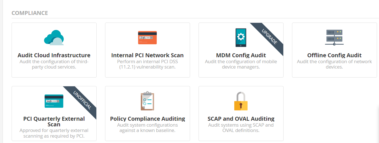Image resolution: width=379 pixels, height=143 pixels.
Task: Click the third-party cloud services description
Action: pos(54,64)
